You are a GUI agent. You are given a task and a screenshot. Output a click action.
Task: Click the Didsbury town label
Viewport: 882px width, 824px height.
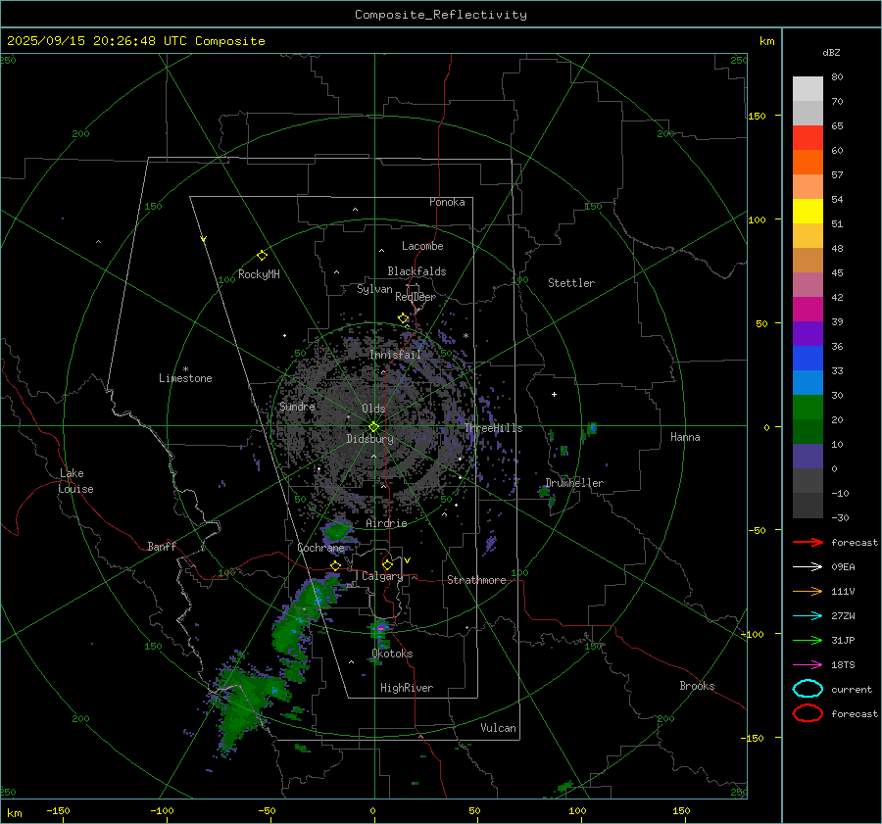369,439
